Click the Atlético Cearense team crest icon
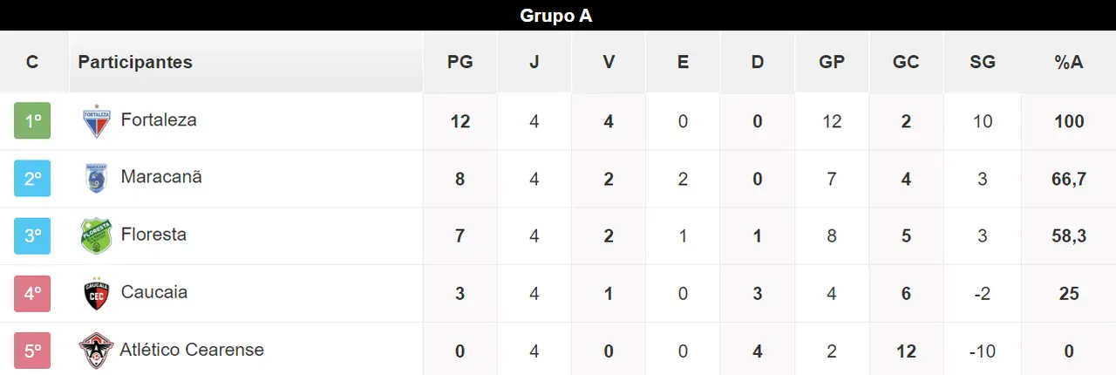The image size is (1116, 375). 96,351
